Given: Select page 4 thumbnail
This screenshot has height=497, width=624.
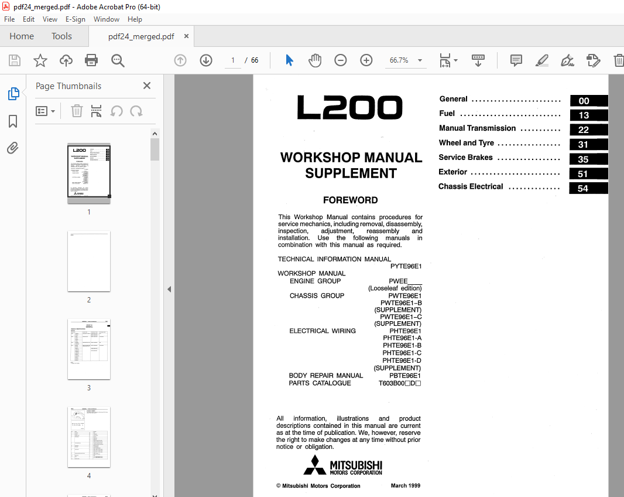Looking at the screenshot, I should click(x=89, y=437).
